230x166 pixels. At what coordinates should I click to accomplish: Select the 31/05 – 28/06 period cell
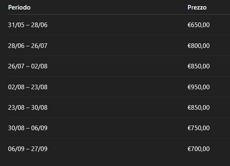coord(28,25)
